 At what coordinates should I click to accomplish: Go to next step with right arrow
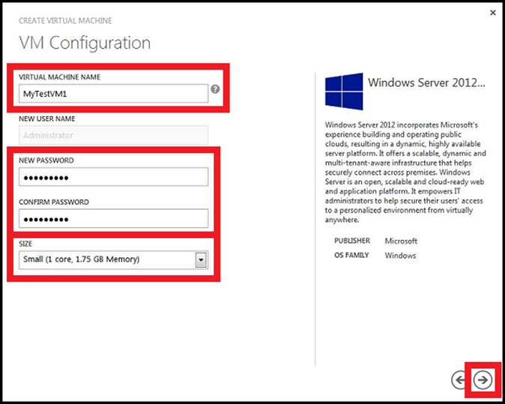[483, 380]
